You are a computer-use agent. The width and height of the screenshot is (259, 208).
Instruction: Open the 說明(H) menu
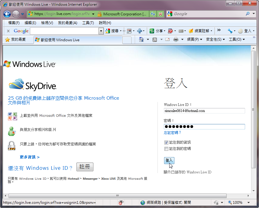[x=105, y=23]
